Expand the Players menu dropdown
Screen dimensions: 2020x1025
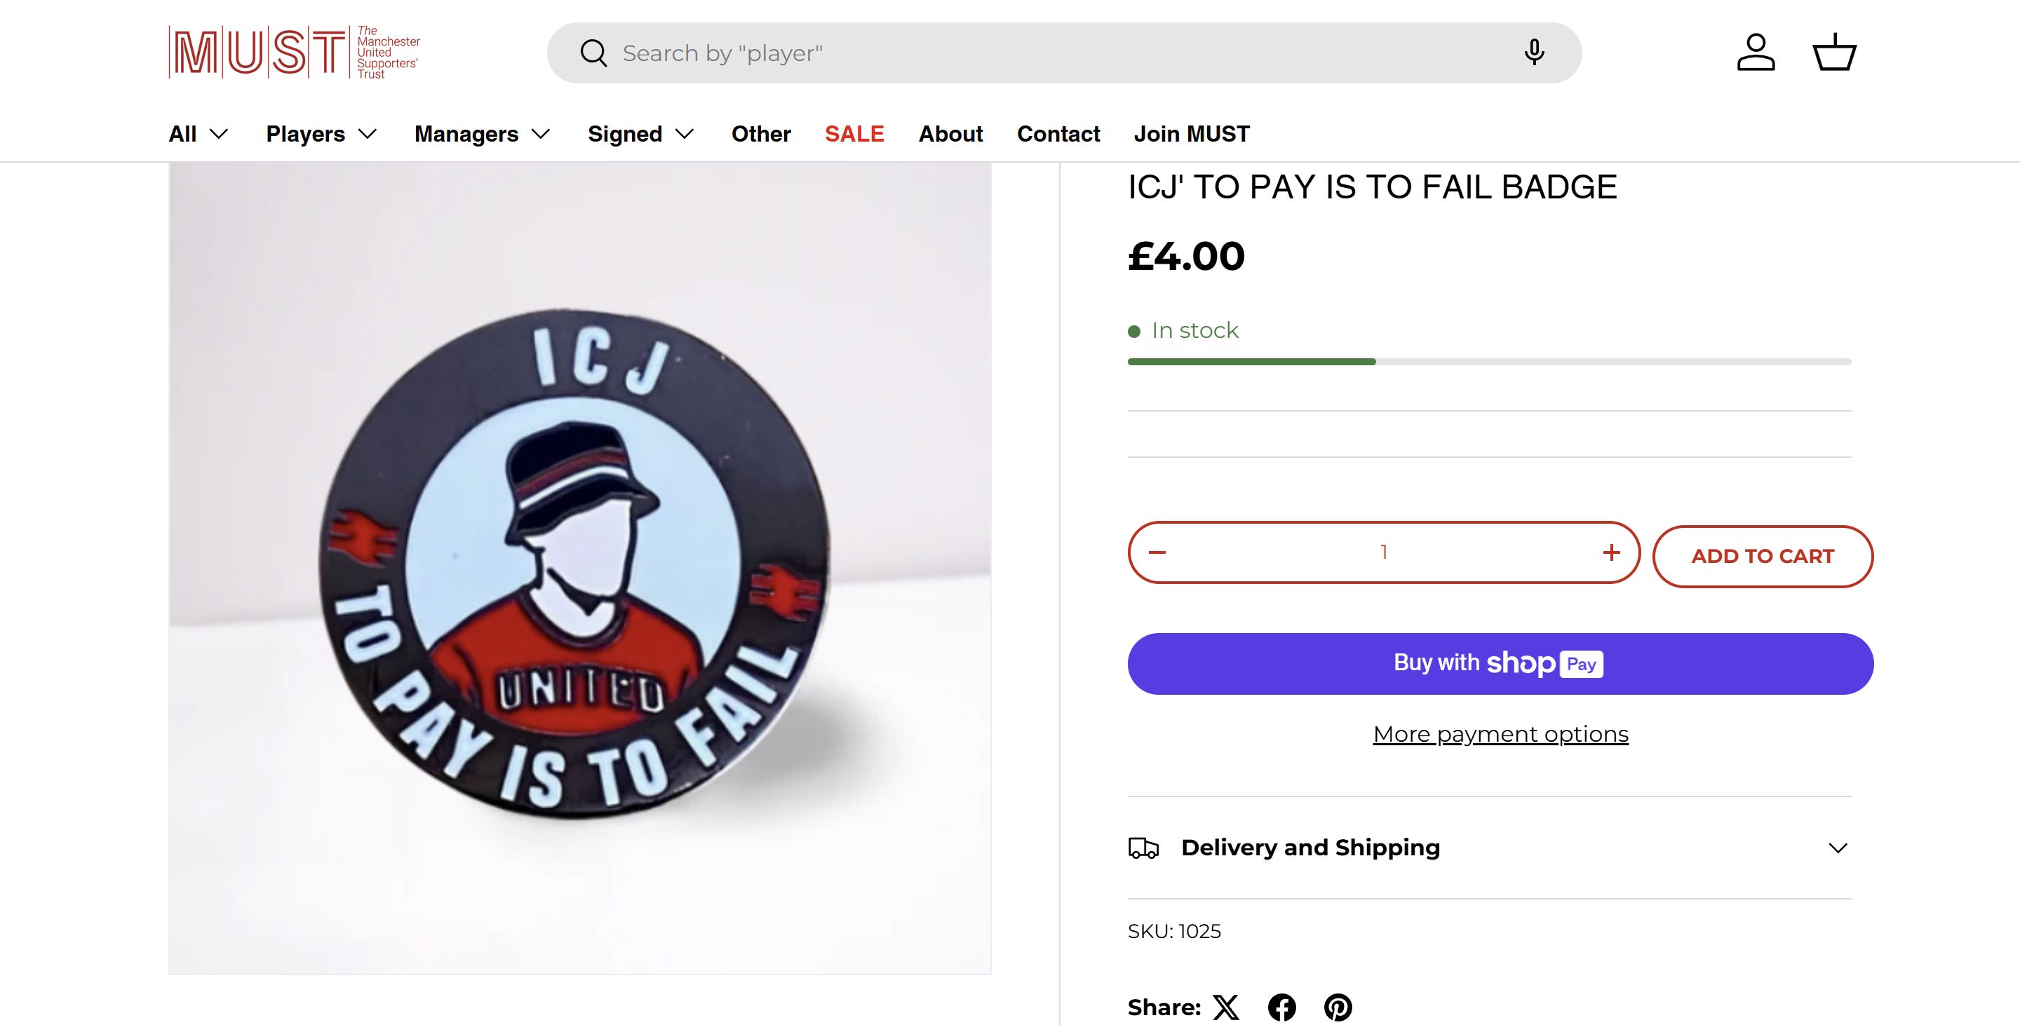(321, 134)
